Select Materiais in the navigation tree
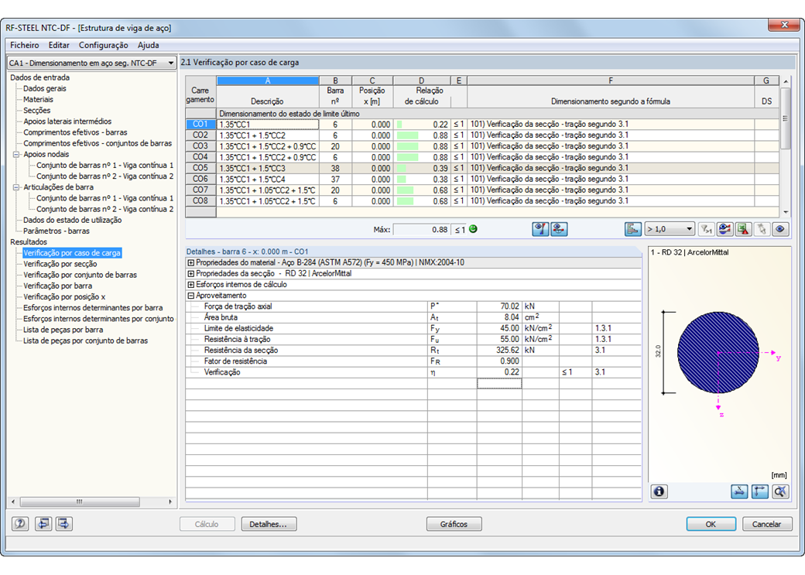Viewport: 805px width, 575px height. 38,100
